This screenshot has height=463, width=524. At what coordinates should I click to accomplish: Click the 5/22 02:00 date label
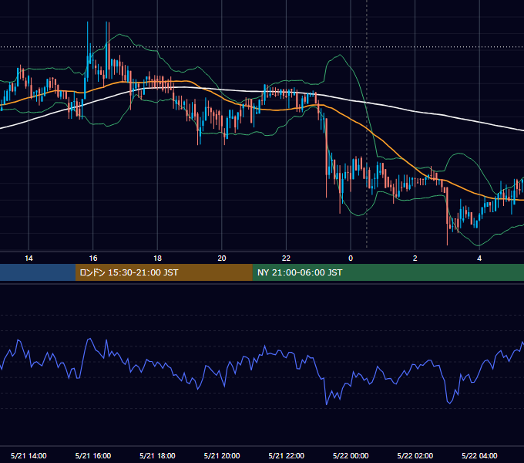[415, 455]
